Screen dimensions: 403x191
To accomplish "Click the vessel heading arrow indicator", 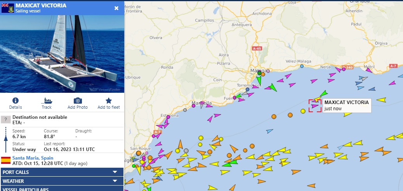I will [6, 140].
